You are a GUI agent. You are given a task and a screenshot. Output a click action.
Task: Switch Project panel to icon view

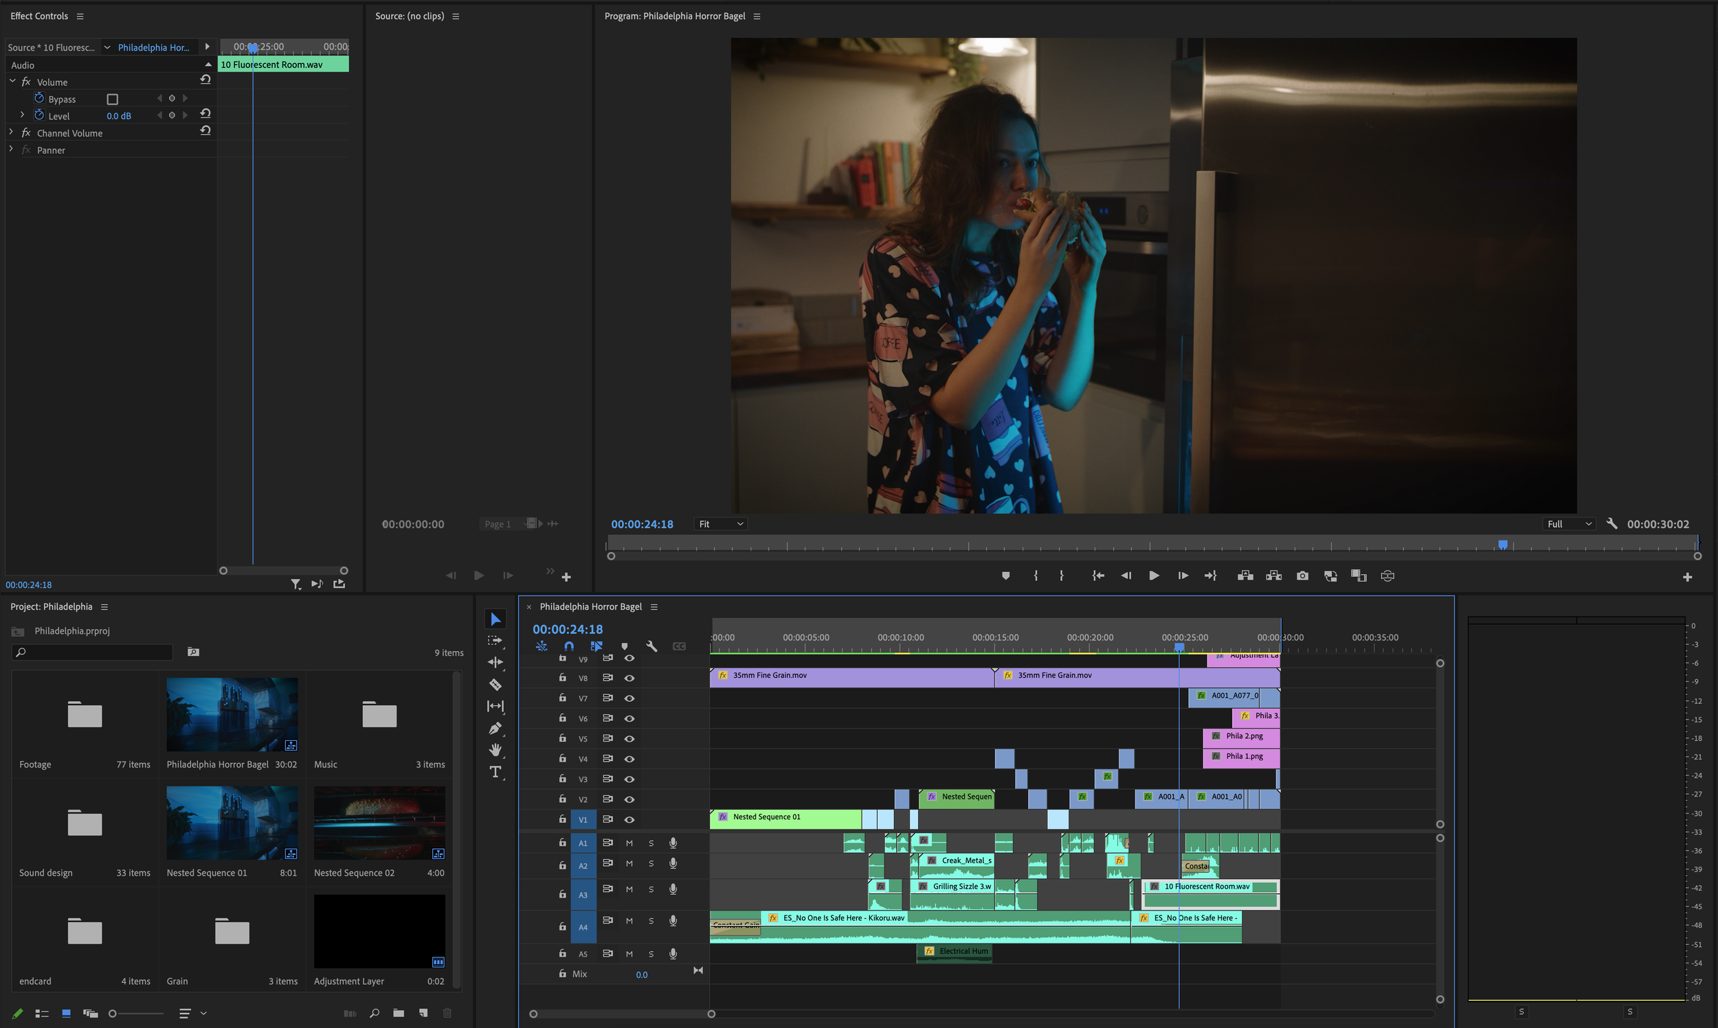pyautogui.click(x=66, y=1013)
